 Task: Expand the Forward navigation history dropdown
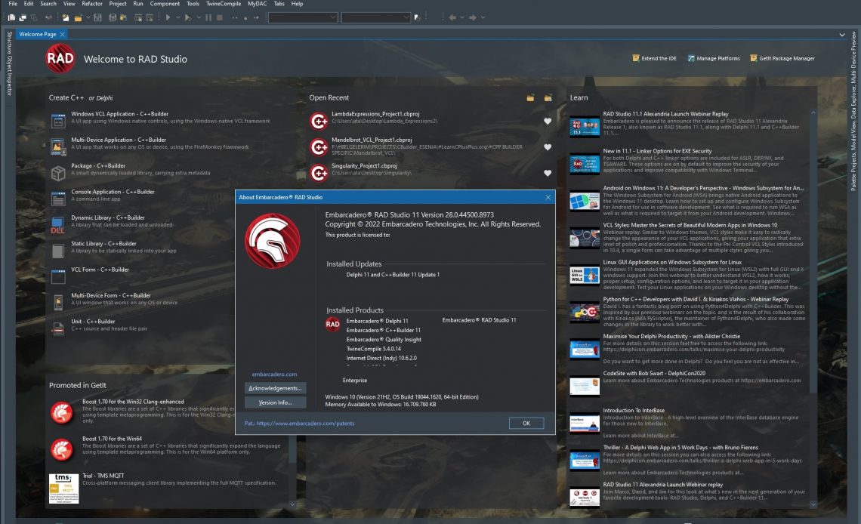coord(483,17)
